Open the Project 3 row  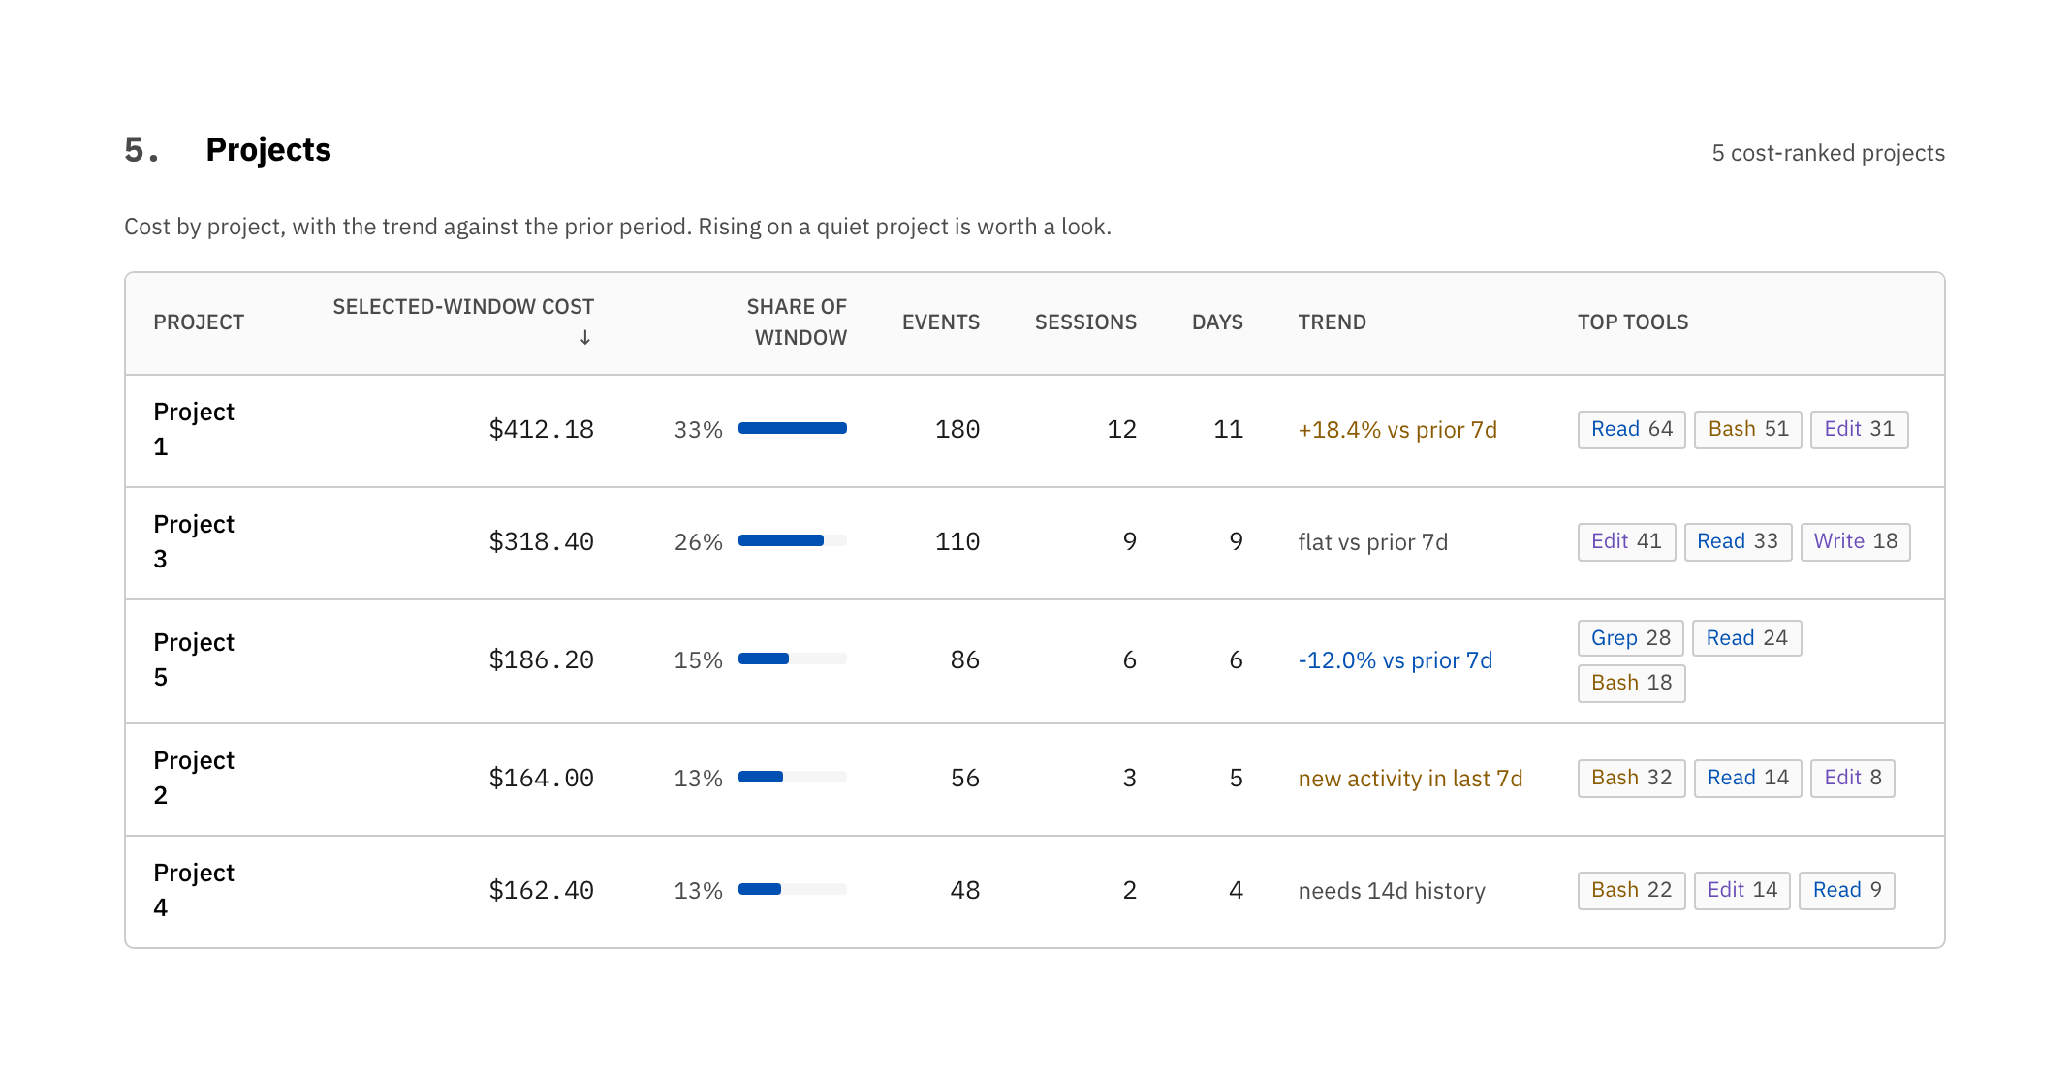click(x=1034, y=542)
